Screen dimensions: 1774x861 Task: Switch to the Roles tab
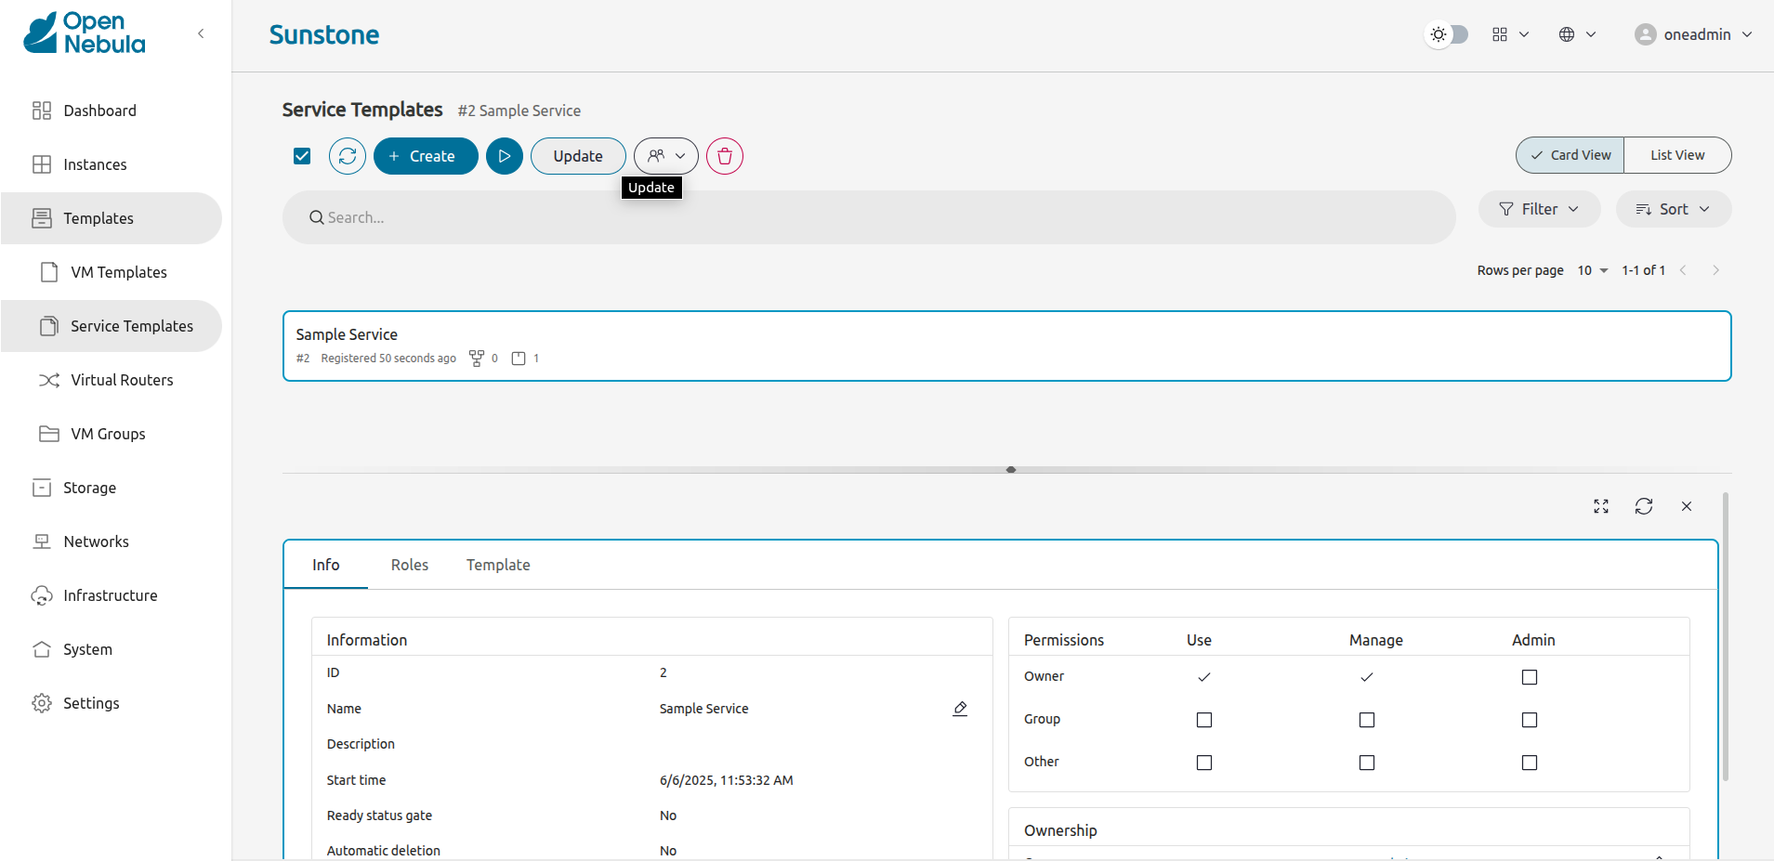point(409,565)
